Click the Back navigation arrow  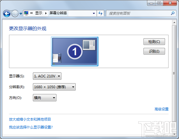(x=7, y=13)
